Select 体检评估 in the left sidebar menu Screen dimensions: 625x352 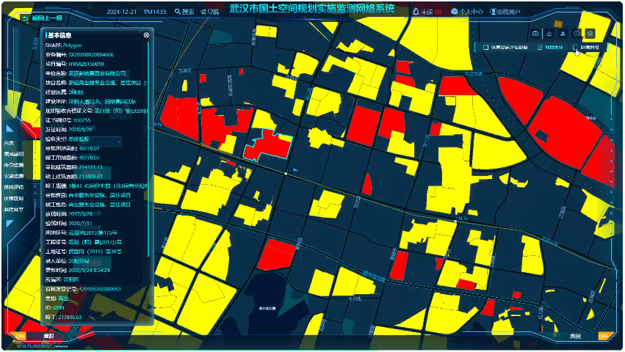tap(14, 187)
